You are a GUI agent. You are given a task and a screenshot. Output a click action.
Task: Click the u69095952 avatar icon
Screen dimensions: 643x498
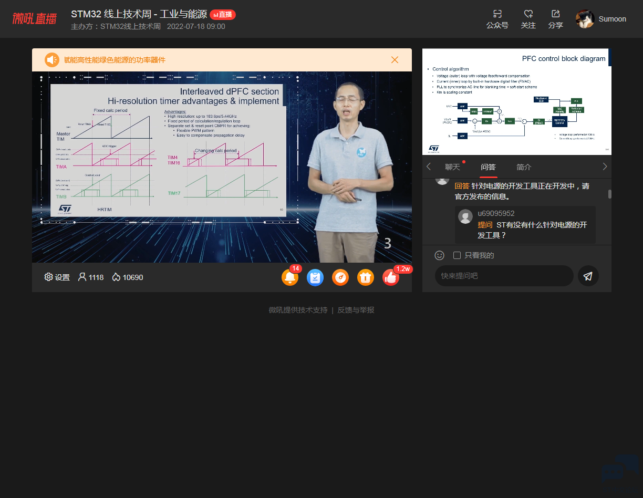coord(465,216)
